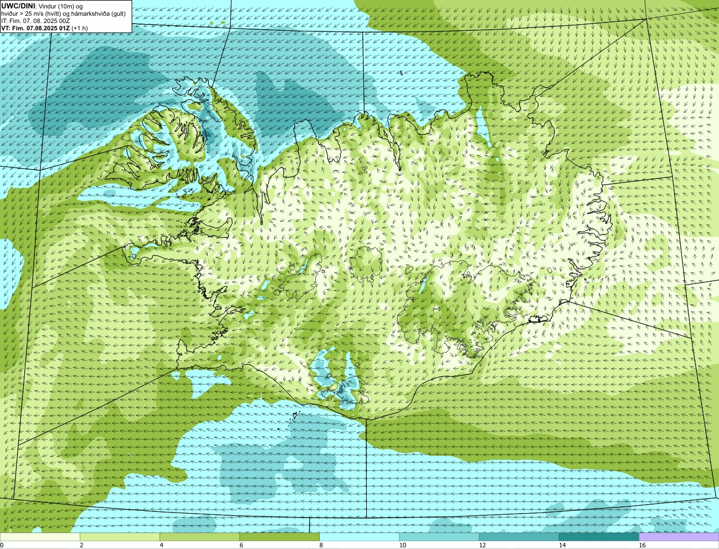Image resolution: width=719 pixels, height=549 pixels.
Task: Click the pale yellow 0–2 m/s legend swatch
Action: (40, 537)
